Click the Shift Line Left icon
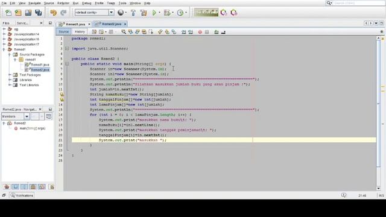The width and height of the screenshot is (386, 217). pyautogui.click(x=183, y=32)
